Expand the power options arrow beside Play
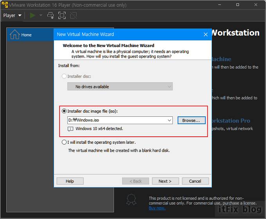Screen dimensions: 266x219 click(x=41, y=15)
